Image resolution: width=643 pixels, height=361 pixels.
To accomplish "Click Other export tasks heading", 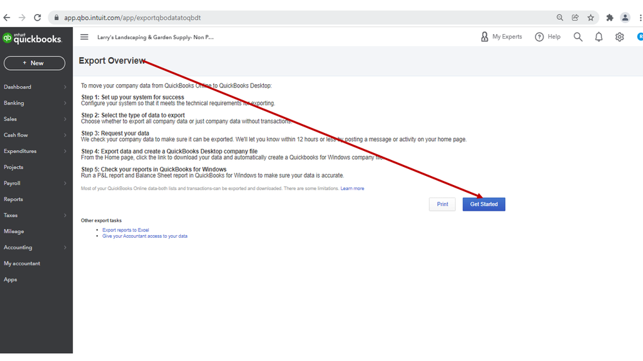I will coord(101,220).
